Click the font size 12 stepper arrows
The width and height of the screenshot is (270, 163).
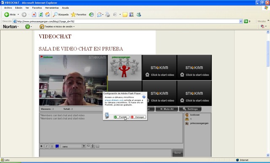tap(93, 146)
